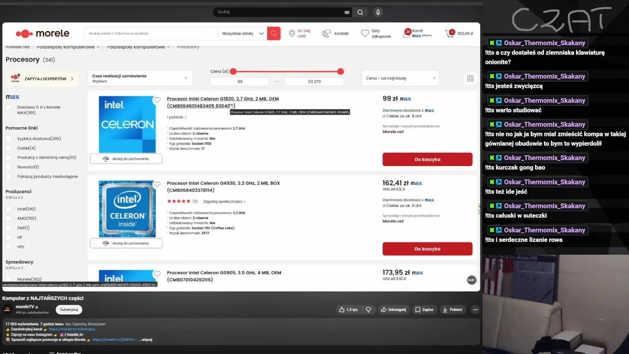629x354 pixels.
Task: Expand video description with ...więcej
Action: pos(145,340)
